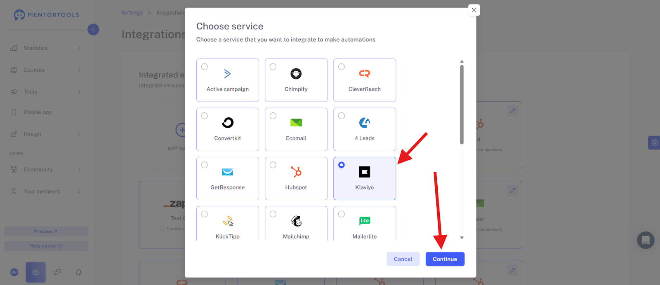Click the RP user avatar

click(14, 272)
